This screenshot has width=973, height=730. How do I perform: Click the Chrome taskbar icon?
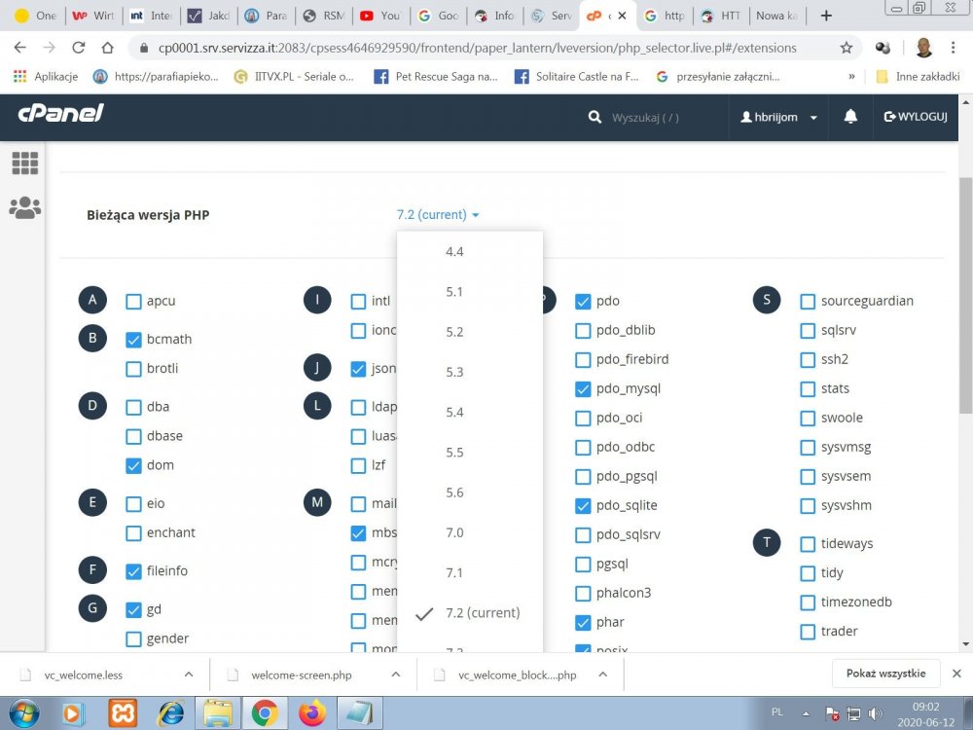(265, 713)
